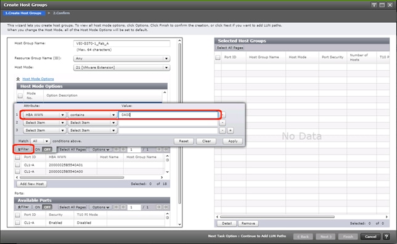397x244 pixels.
Task: Check the CL1-A port row with Security Enabled
Action: click(x=17, y=222)
